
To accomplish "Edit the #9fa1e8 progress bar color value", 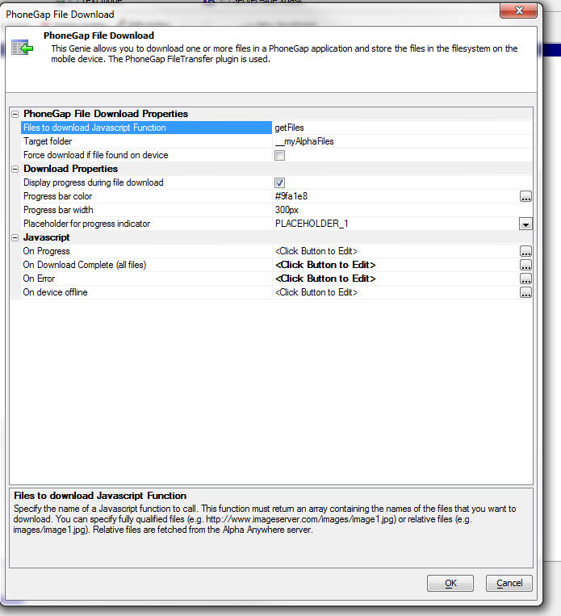I will coord(291,196).
